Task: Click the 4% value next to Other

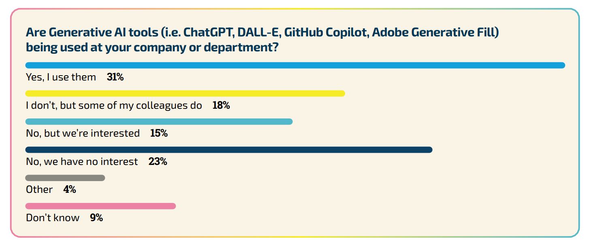Action: [70, 190]
